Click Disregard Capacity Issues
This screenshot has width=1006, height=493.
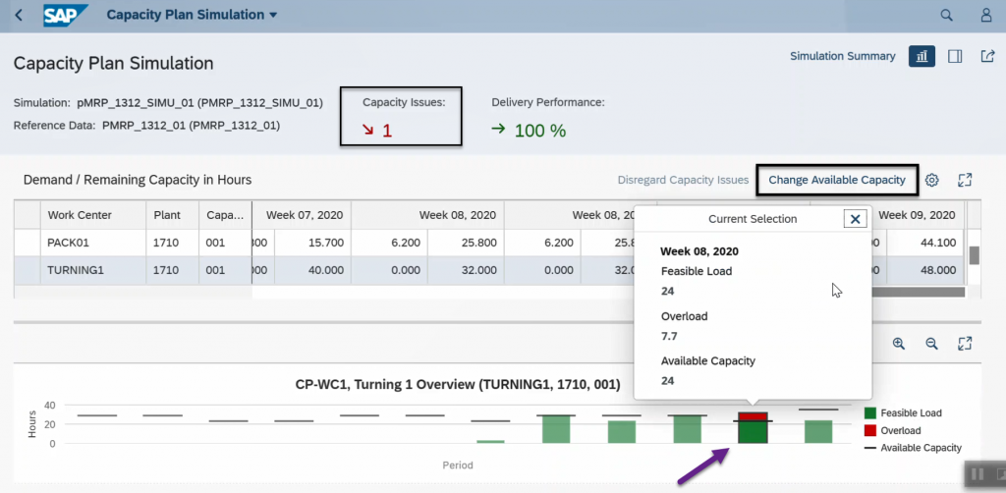tap(683, 180)
